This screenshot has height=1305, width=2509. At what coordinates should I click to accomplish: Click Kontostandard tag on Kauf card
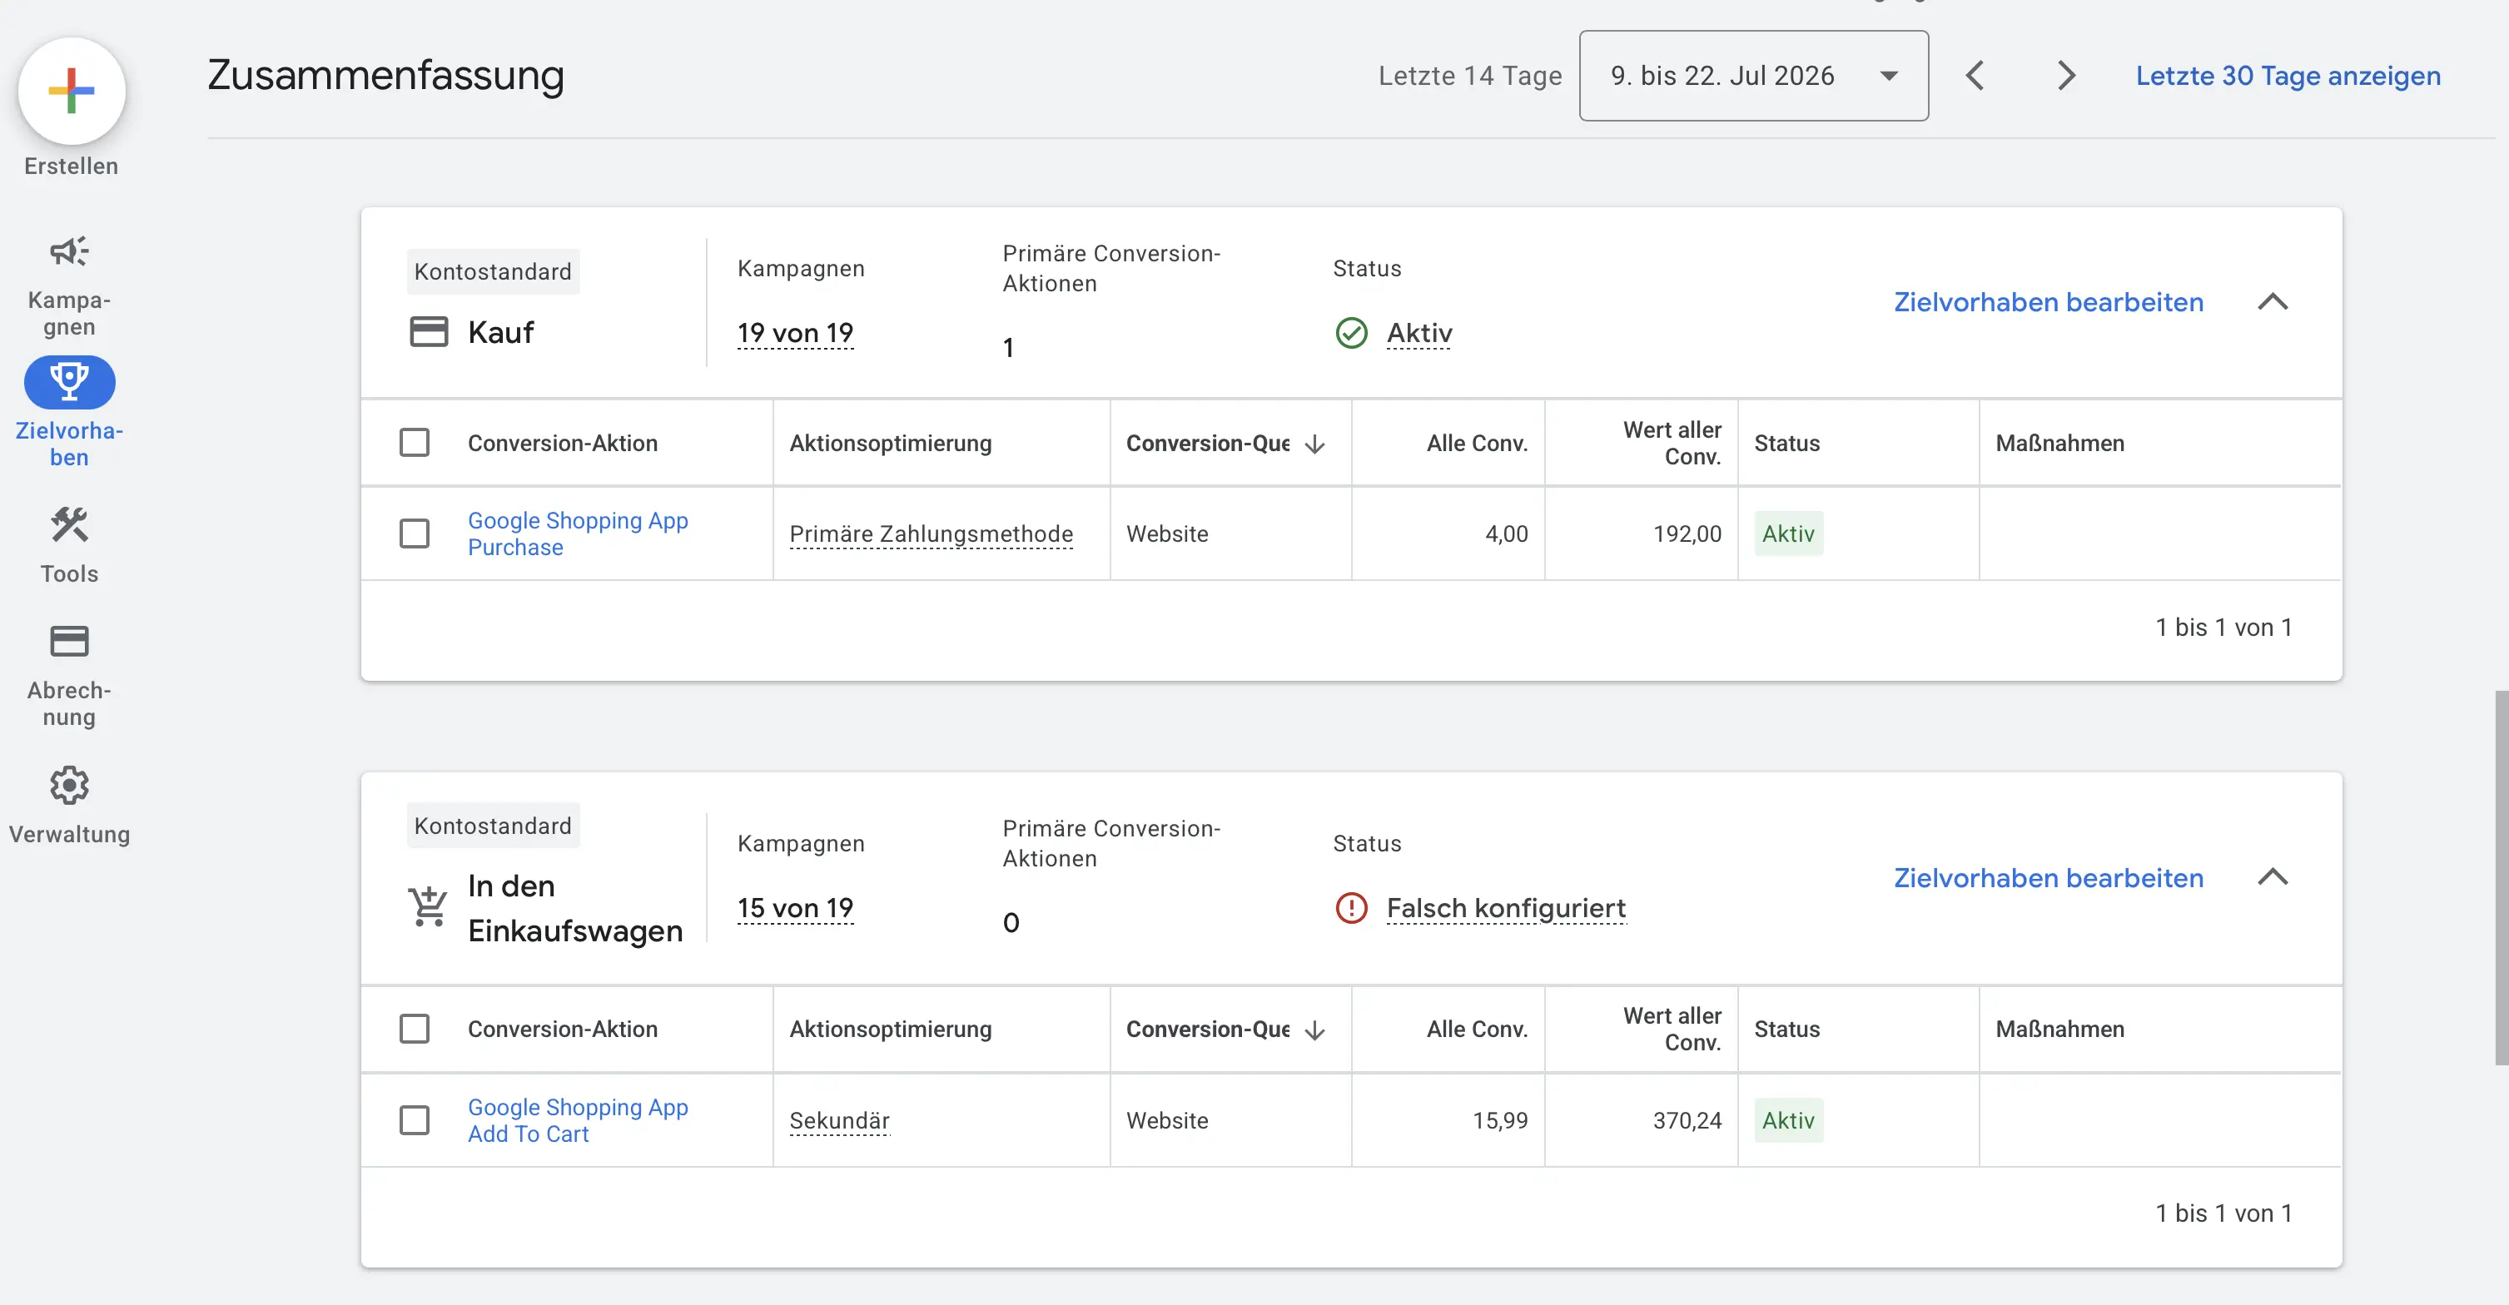click(493, 271)
